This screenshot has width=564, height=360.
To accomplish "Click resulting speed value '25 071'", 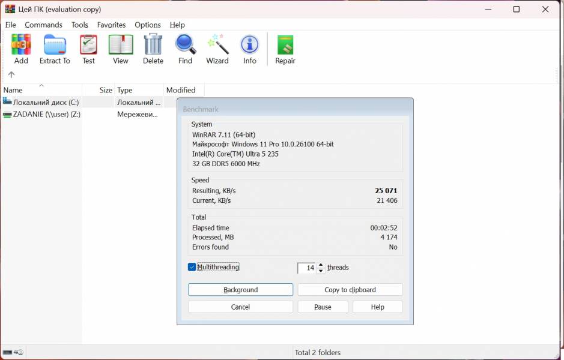I will pos(386,191).
